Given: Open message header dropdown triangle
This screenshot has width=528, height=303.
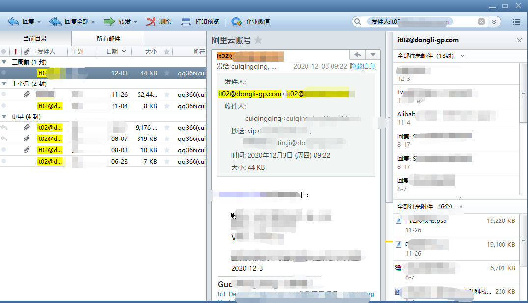Looking at the screenshot, I should click(x=373, y=55).
